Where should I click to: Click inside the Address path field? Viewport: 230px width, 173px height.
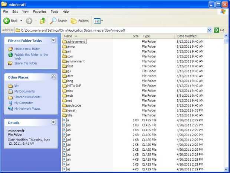(111, 30)
